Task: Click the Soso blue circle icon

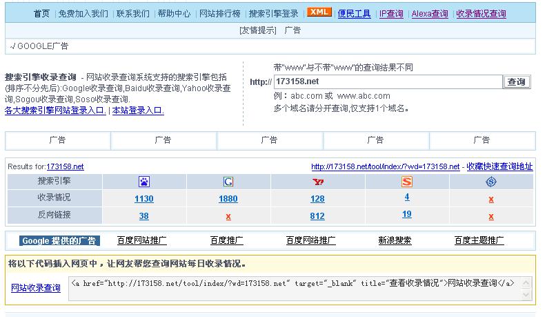Action: (490, 182)
